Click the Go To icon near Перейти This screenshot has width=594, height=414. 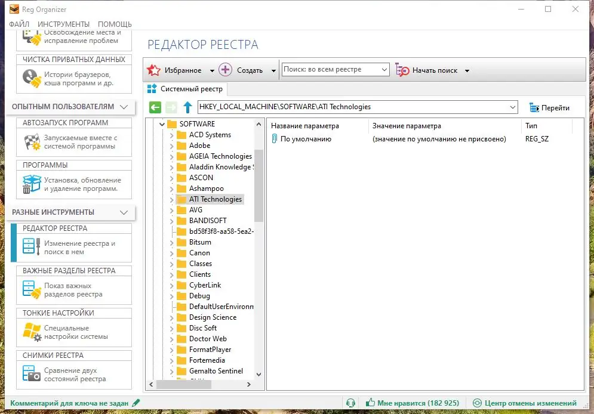pos(534,108)
